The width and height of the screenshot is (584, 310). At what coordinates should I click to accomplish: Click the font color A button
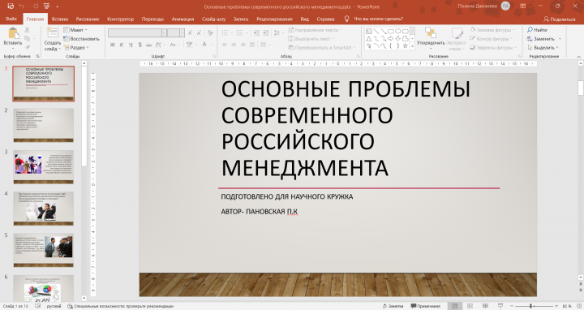(206, 45)
